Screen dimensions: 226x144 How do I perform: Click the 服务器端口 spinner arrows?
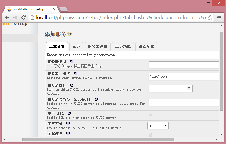point(189,88)
